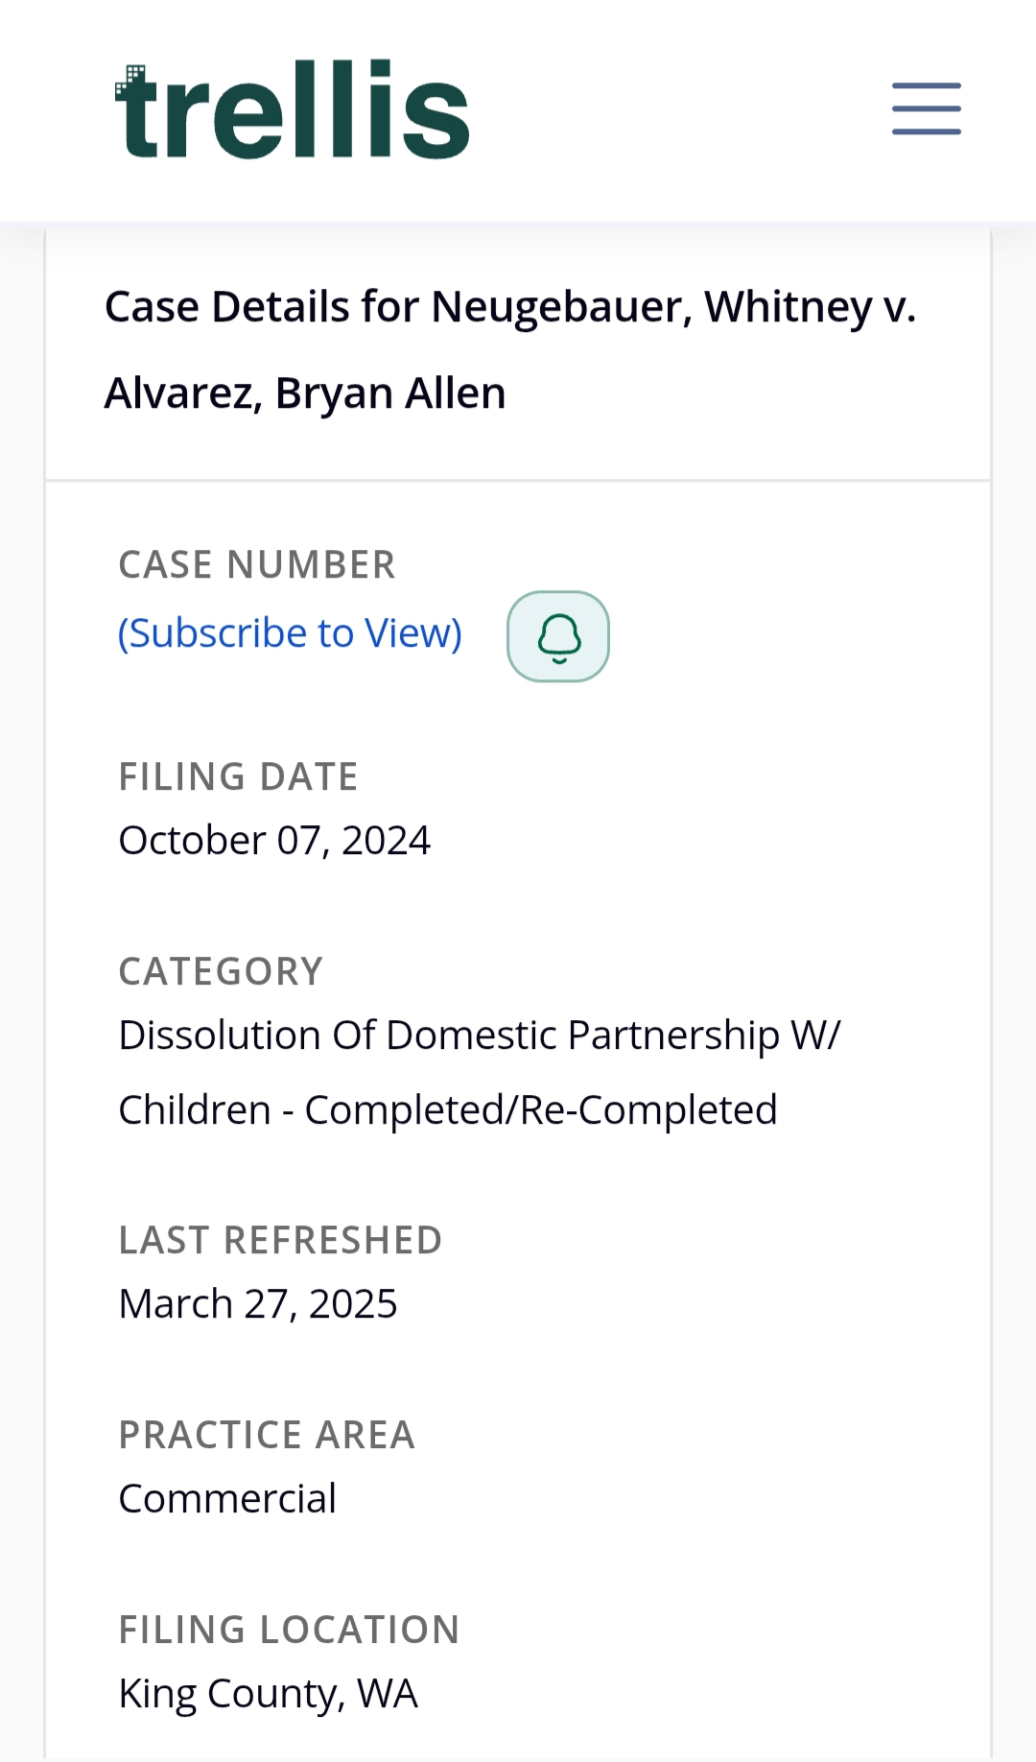Click the King County, WA text

click(x=268, y=1694)
